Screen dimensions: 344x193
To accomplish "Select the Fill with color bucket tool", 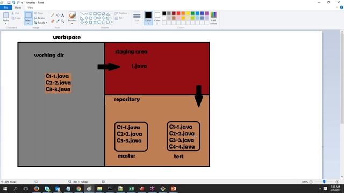I will click(58, 15).
